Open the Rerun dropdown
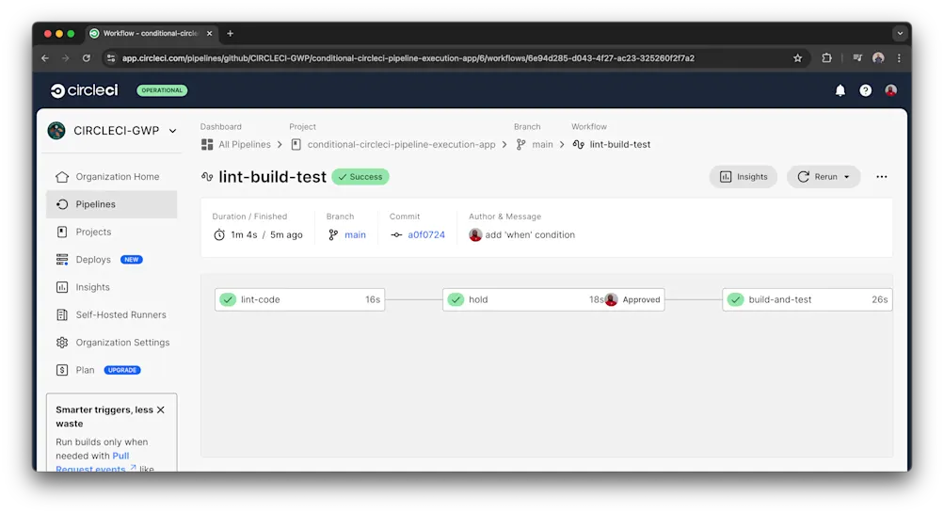 click(x=823, y=177)
